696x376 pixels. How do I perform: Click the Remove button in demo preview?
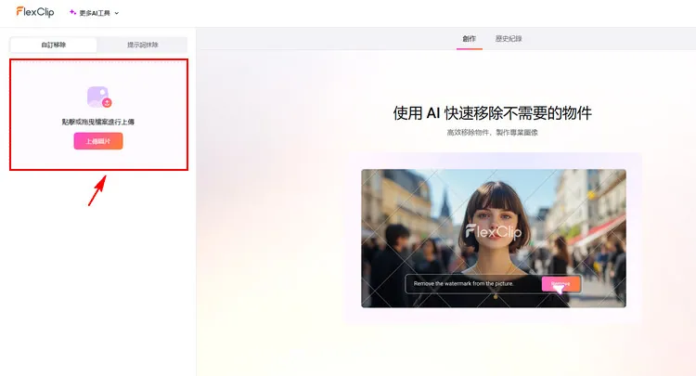(561, 283)
